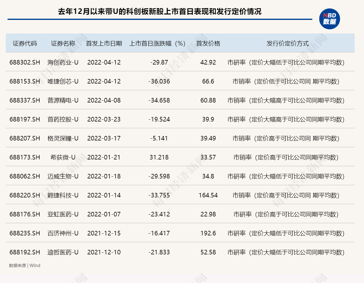The width and height of the screenshot is (364, 283).
Task: Click the name 希荻微-U
Action: [x=63, y=157]
